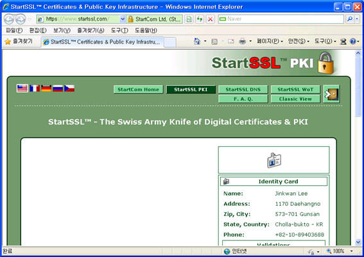Image resolution: width=364 pixels, height=257 pixels.
Task: Click the browser Back arrow button
Action: point(9,19)
